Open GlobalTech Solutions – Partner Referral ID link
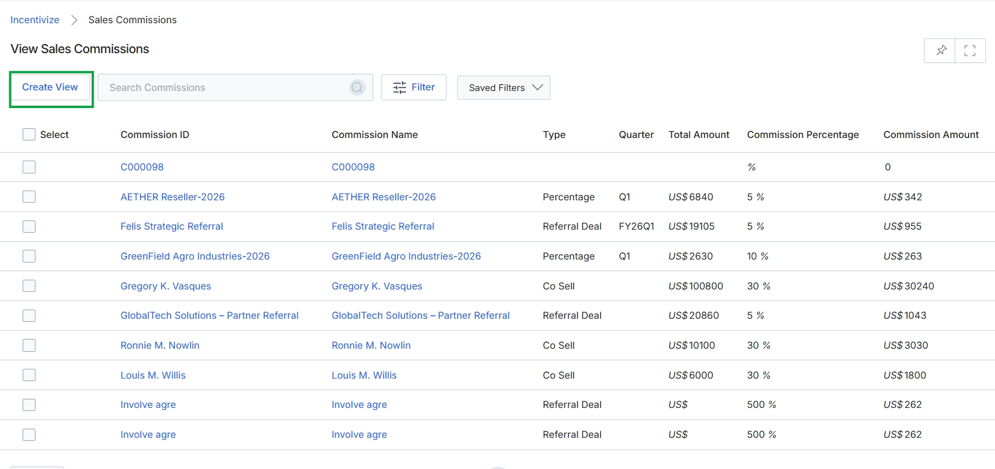This screenshot has width=995, height=469. coord(209,316)
